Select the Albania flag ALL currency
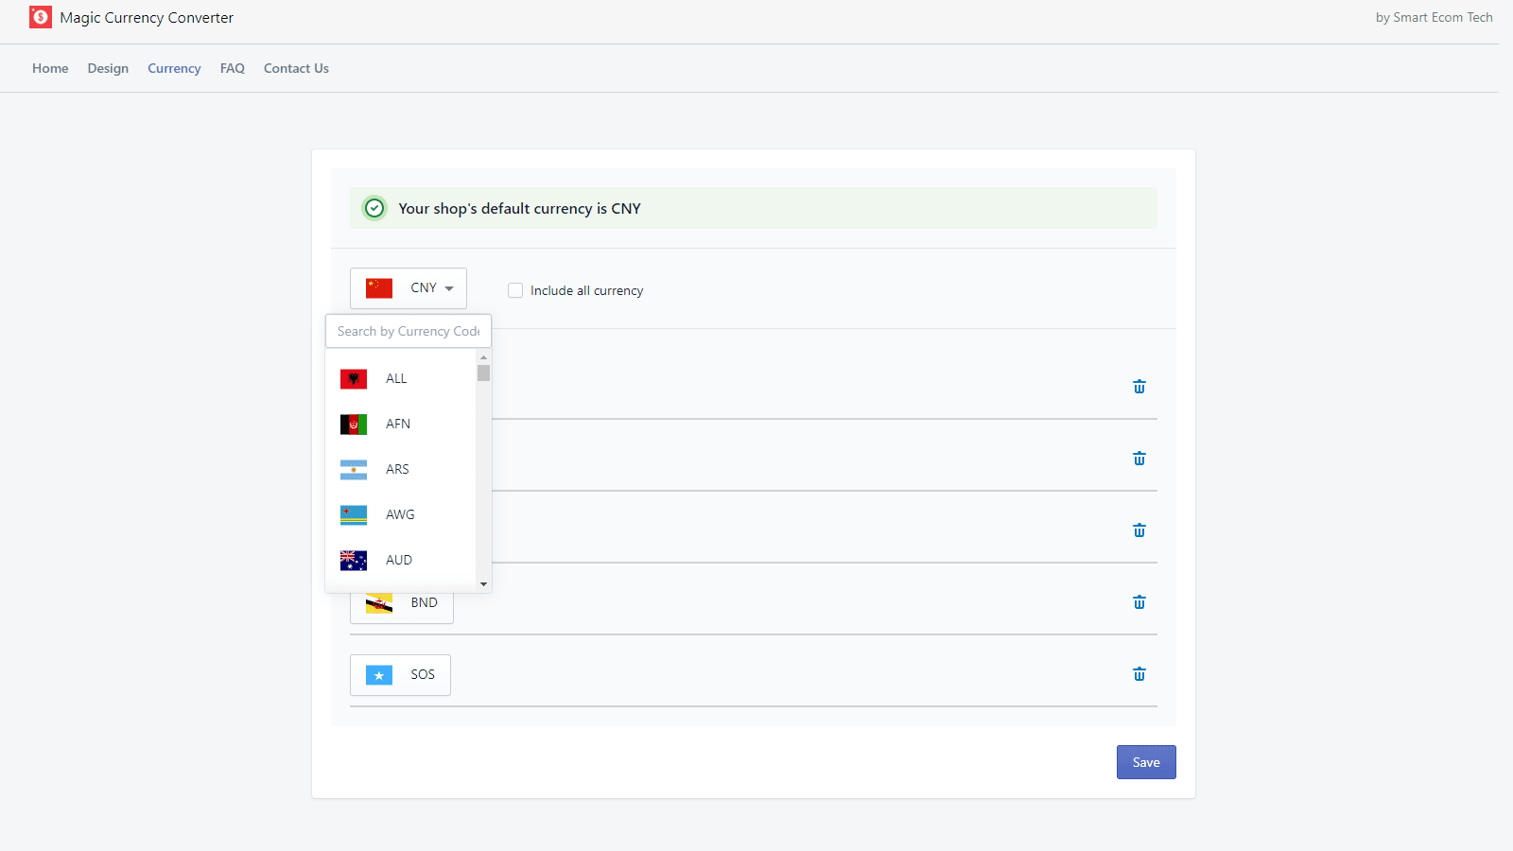Viewport: 1513px width, 851px height. click(x=396, y=379)
